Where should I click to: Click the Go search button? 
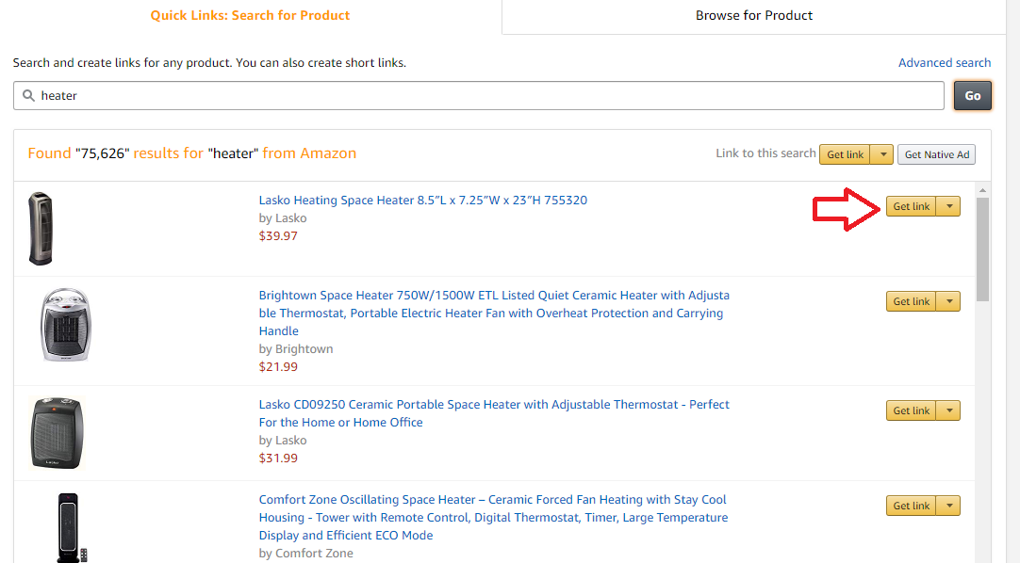pos(973,95)
